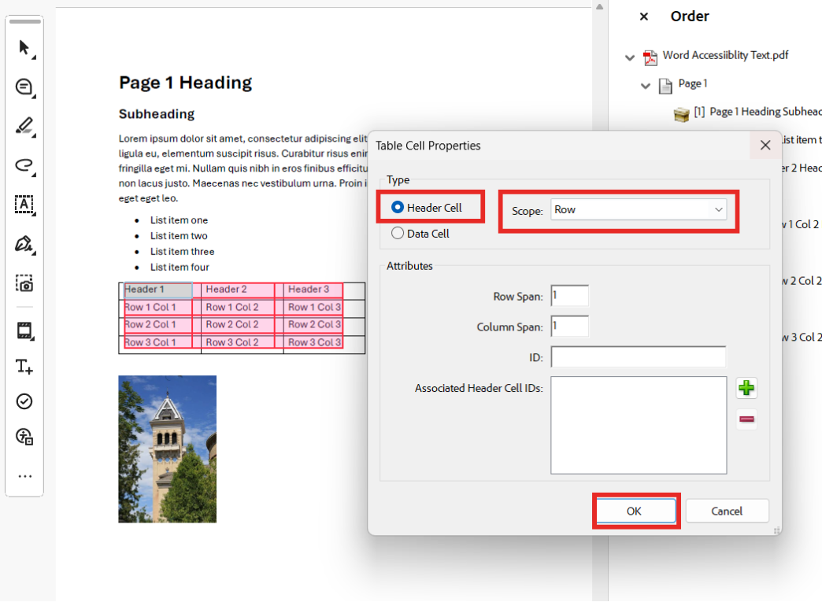Click the Associated Header Cell IDs list box
The image size is (822, 602).
point(639,425)
